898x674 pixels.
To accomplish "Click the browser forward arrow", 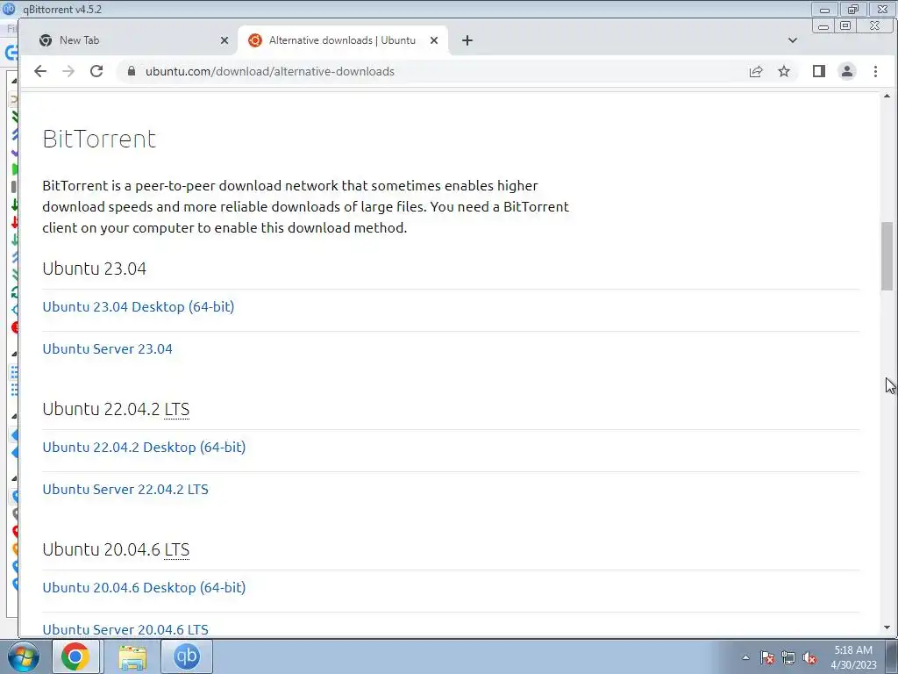I will (x=68, y=71).
